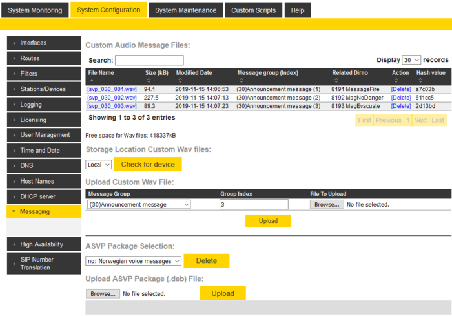Click the Search input field
Screen dimensions: 452x316
[149, 60]
